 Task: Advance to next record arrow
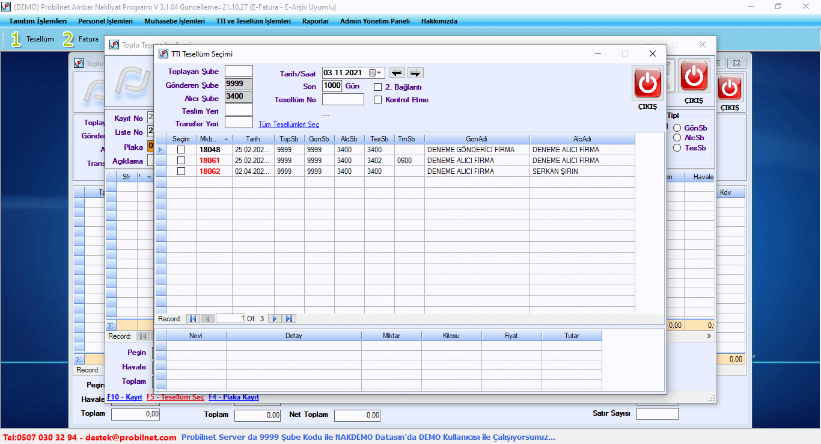275,319
